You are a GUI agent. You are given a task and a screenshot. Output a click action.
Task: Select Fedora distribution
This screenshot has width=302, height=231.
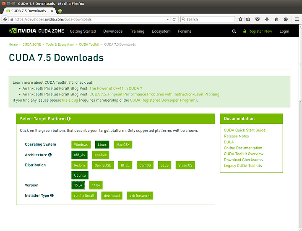[x=79, y=165]
